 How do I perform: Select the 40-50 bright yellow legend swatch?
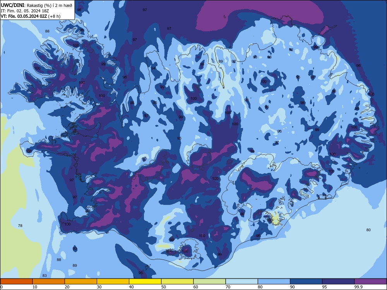click(x=145, y=281)
